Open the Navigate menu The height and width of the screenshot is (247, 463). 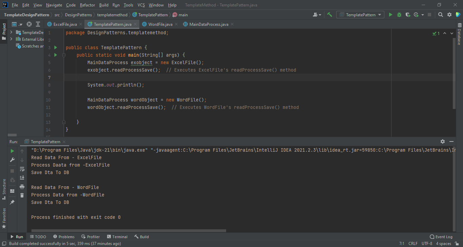54,5
